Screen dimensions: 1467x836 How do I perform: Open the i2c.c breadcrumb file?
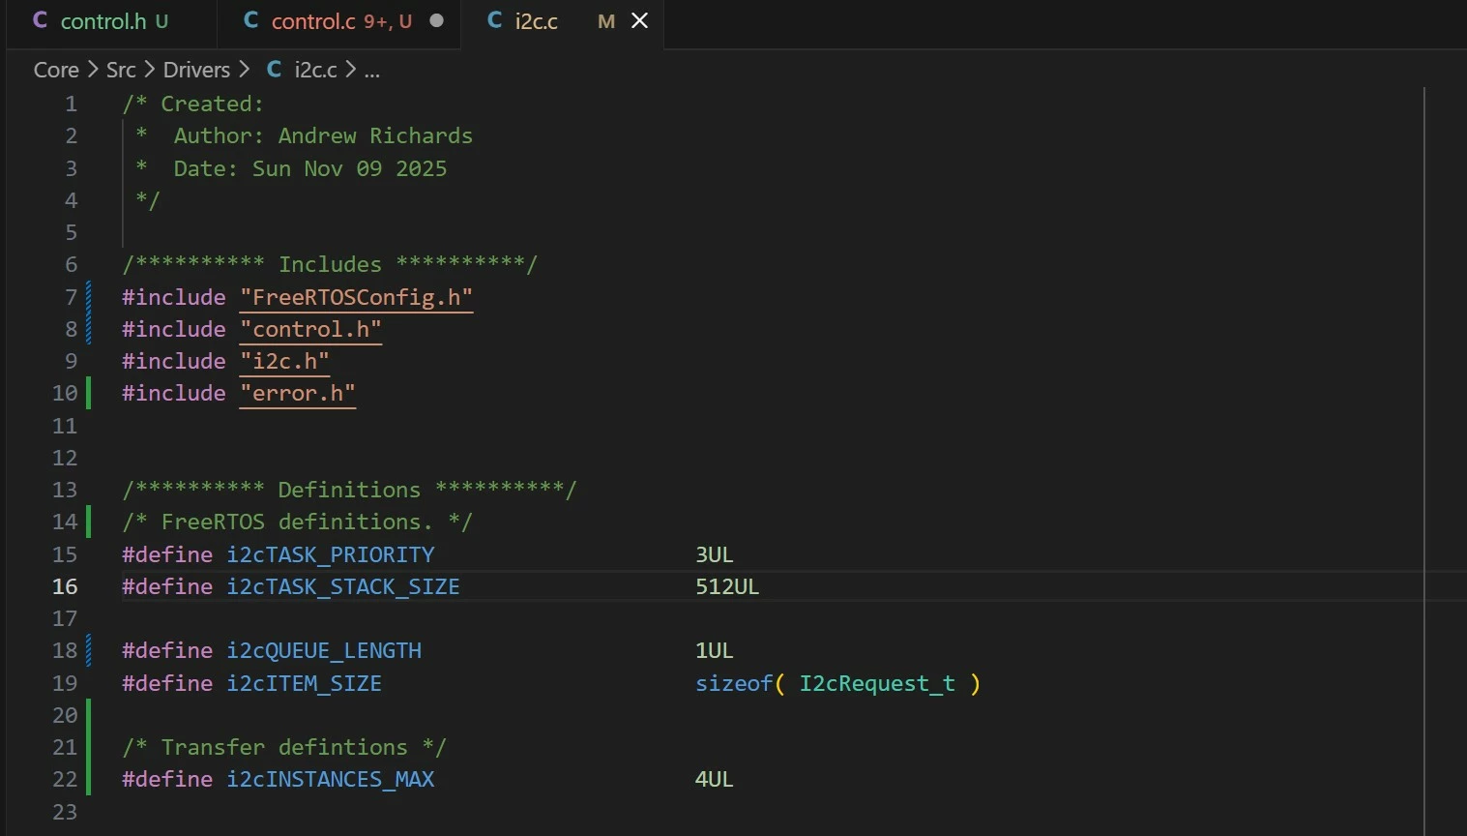point(315,70)
